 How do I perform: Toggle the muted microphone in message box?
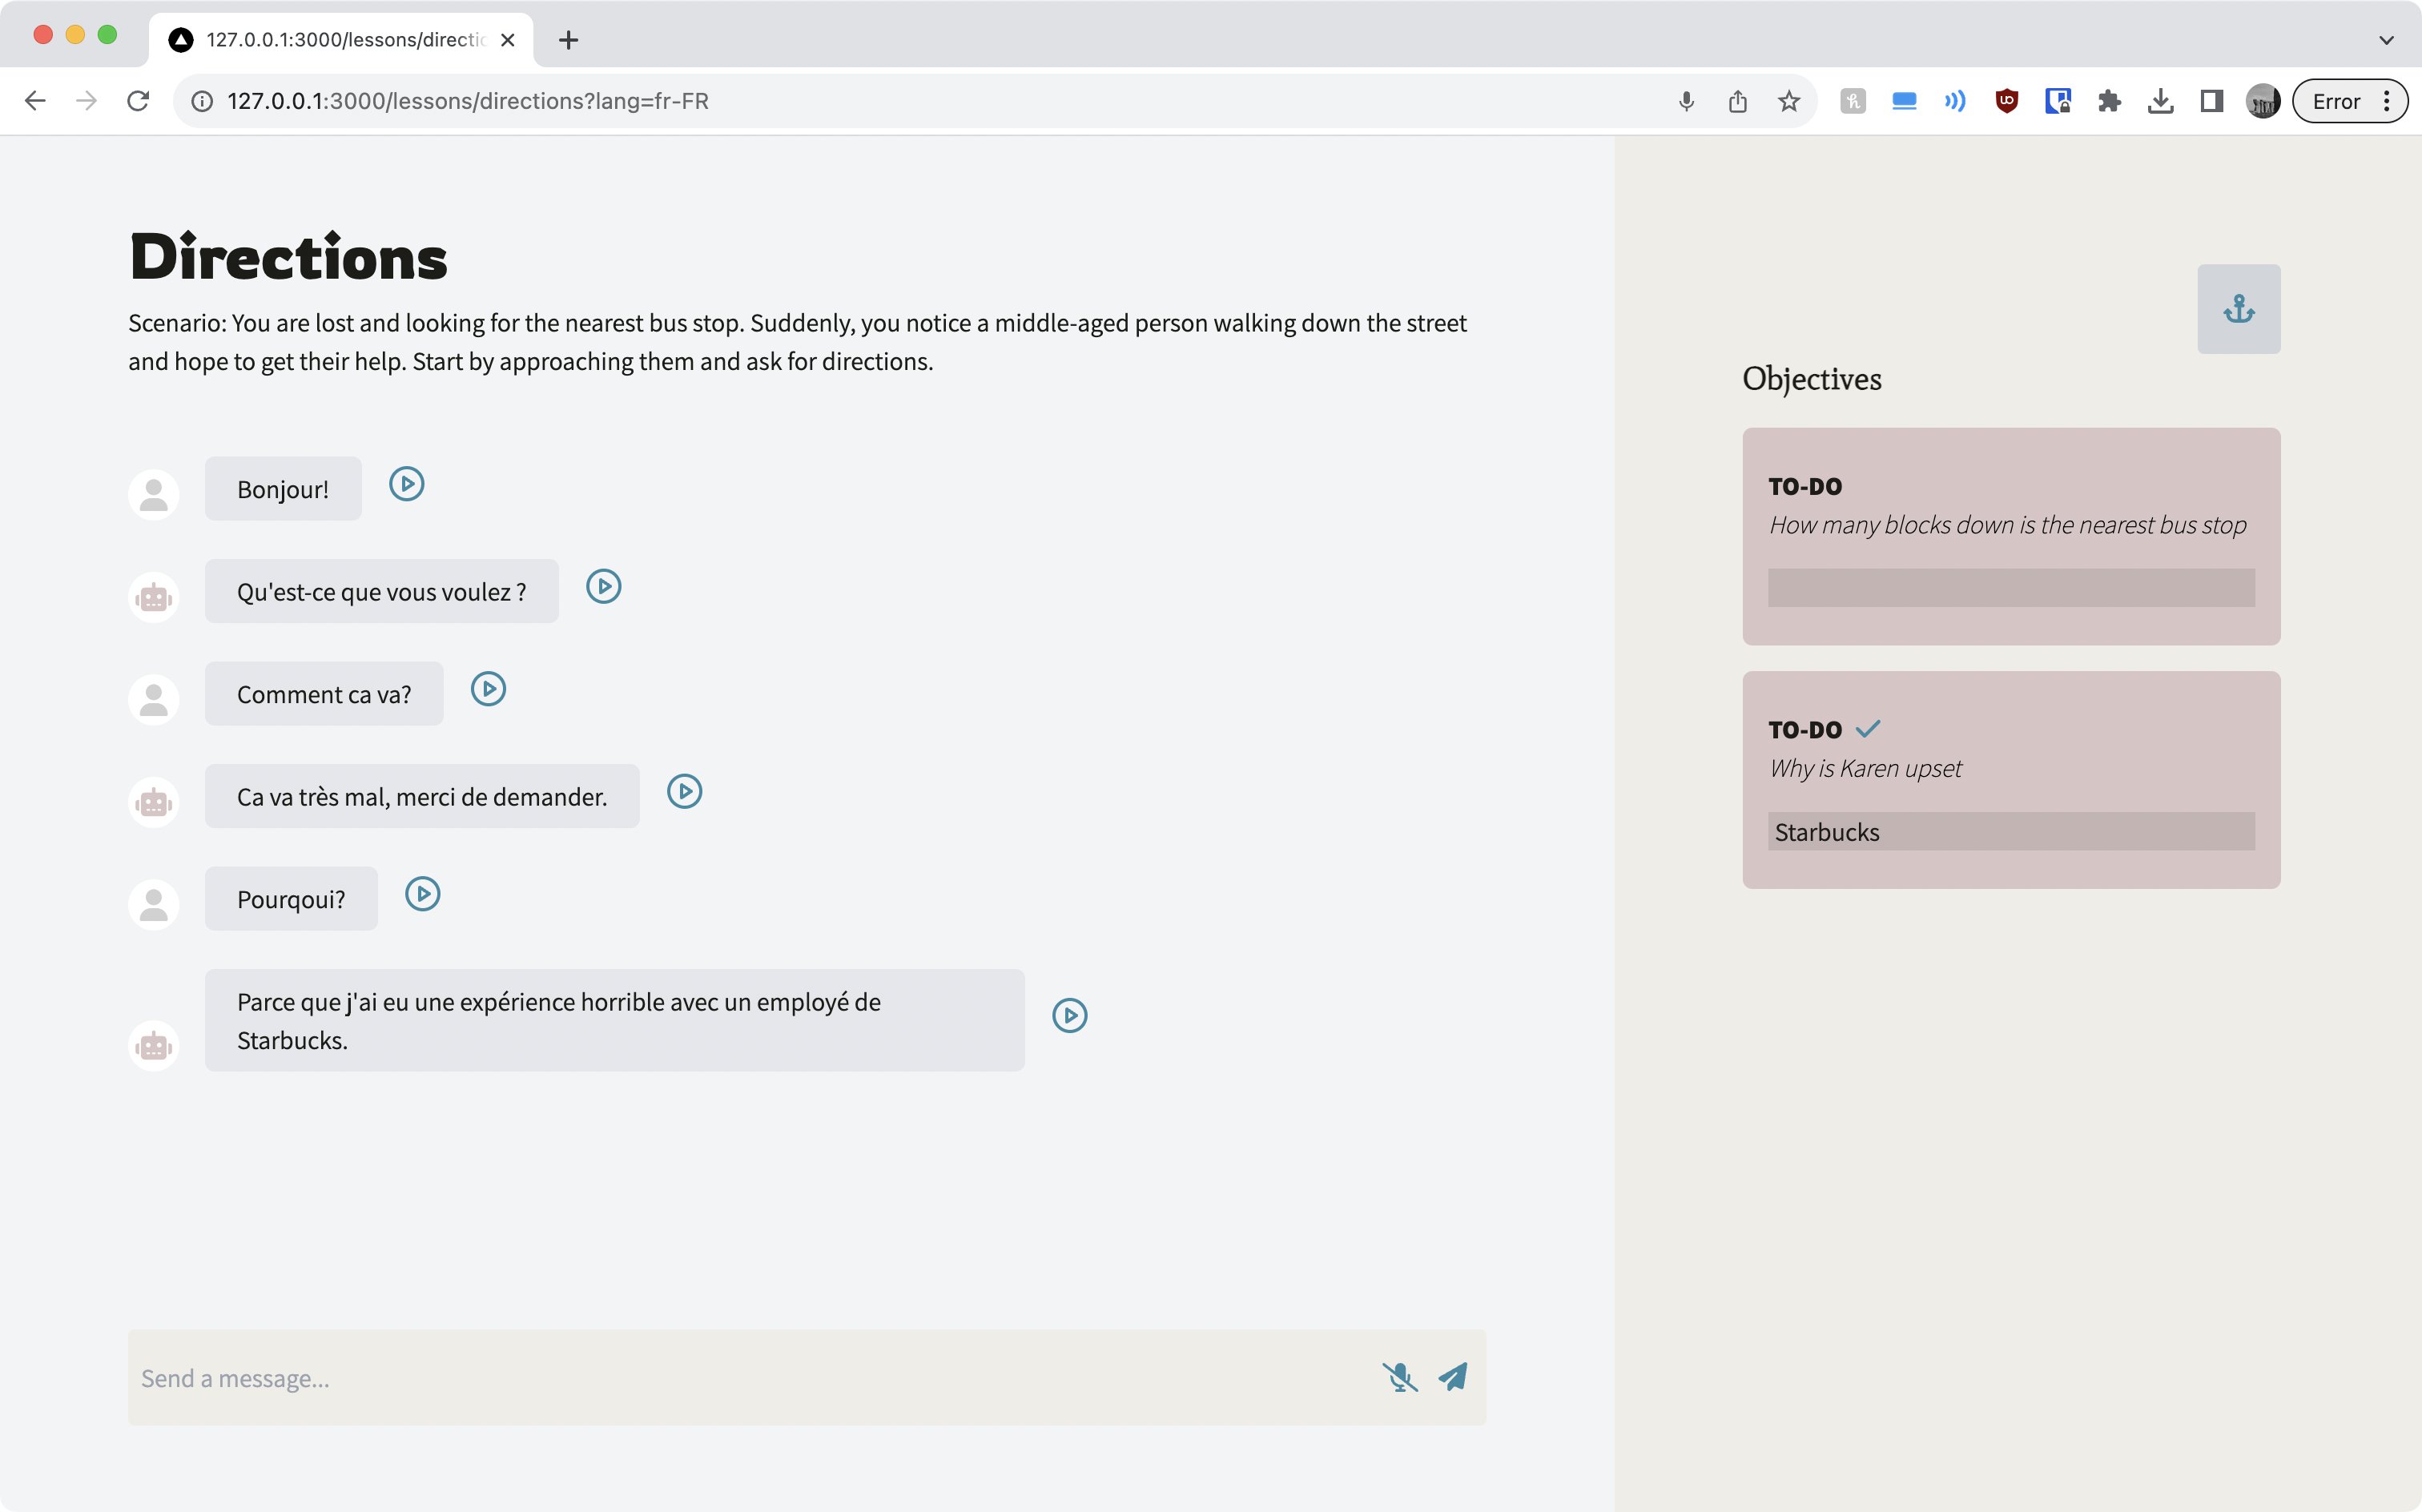pyautogui.click(x=1399, y=1377)
